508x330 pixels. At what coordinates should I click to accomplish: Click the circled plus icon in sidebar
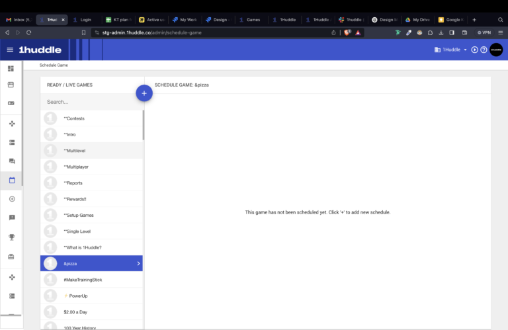click(11, 199)
